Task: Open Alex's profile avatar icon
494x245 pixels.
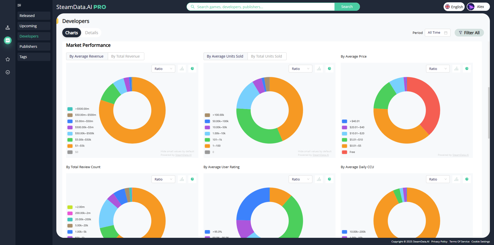Action: click(471, 7)
